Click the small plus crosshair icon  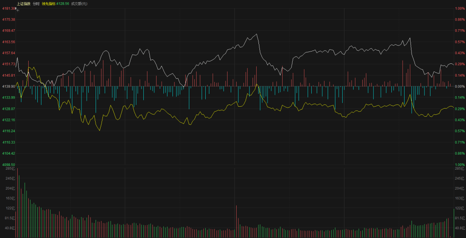(x=18, y=9)
